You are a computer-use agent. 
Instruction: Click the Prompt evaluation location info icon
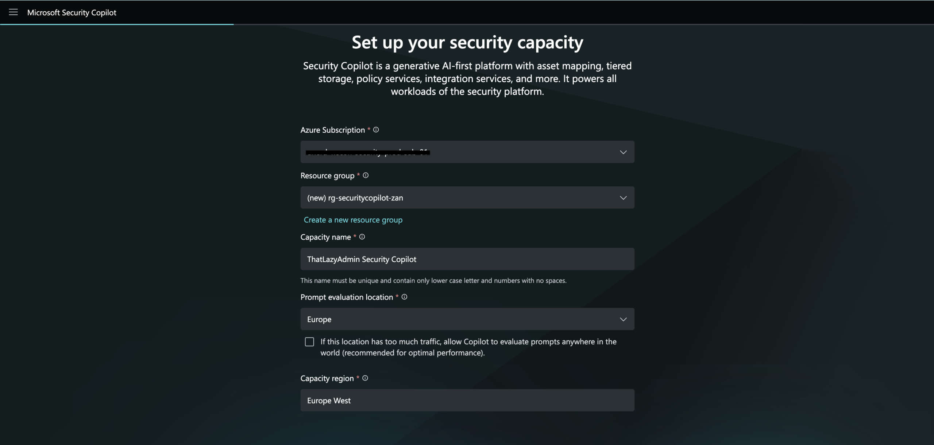[x=404, y=297]
